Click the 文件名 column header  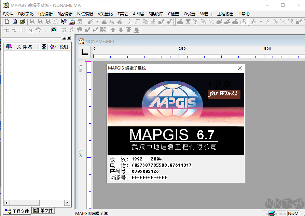(x=25, y=47)
